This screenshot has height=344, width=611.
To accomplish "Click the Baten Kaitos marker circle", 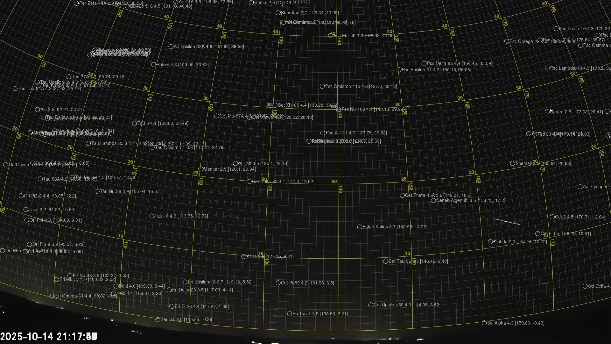I will (360, 227).
